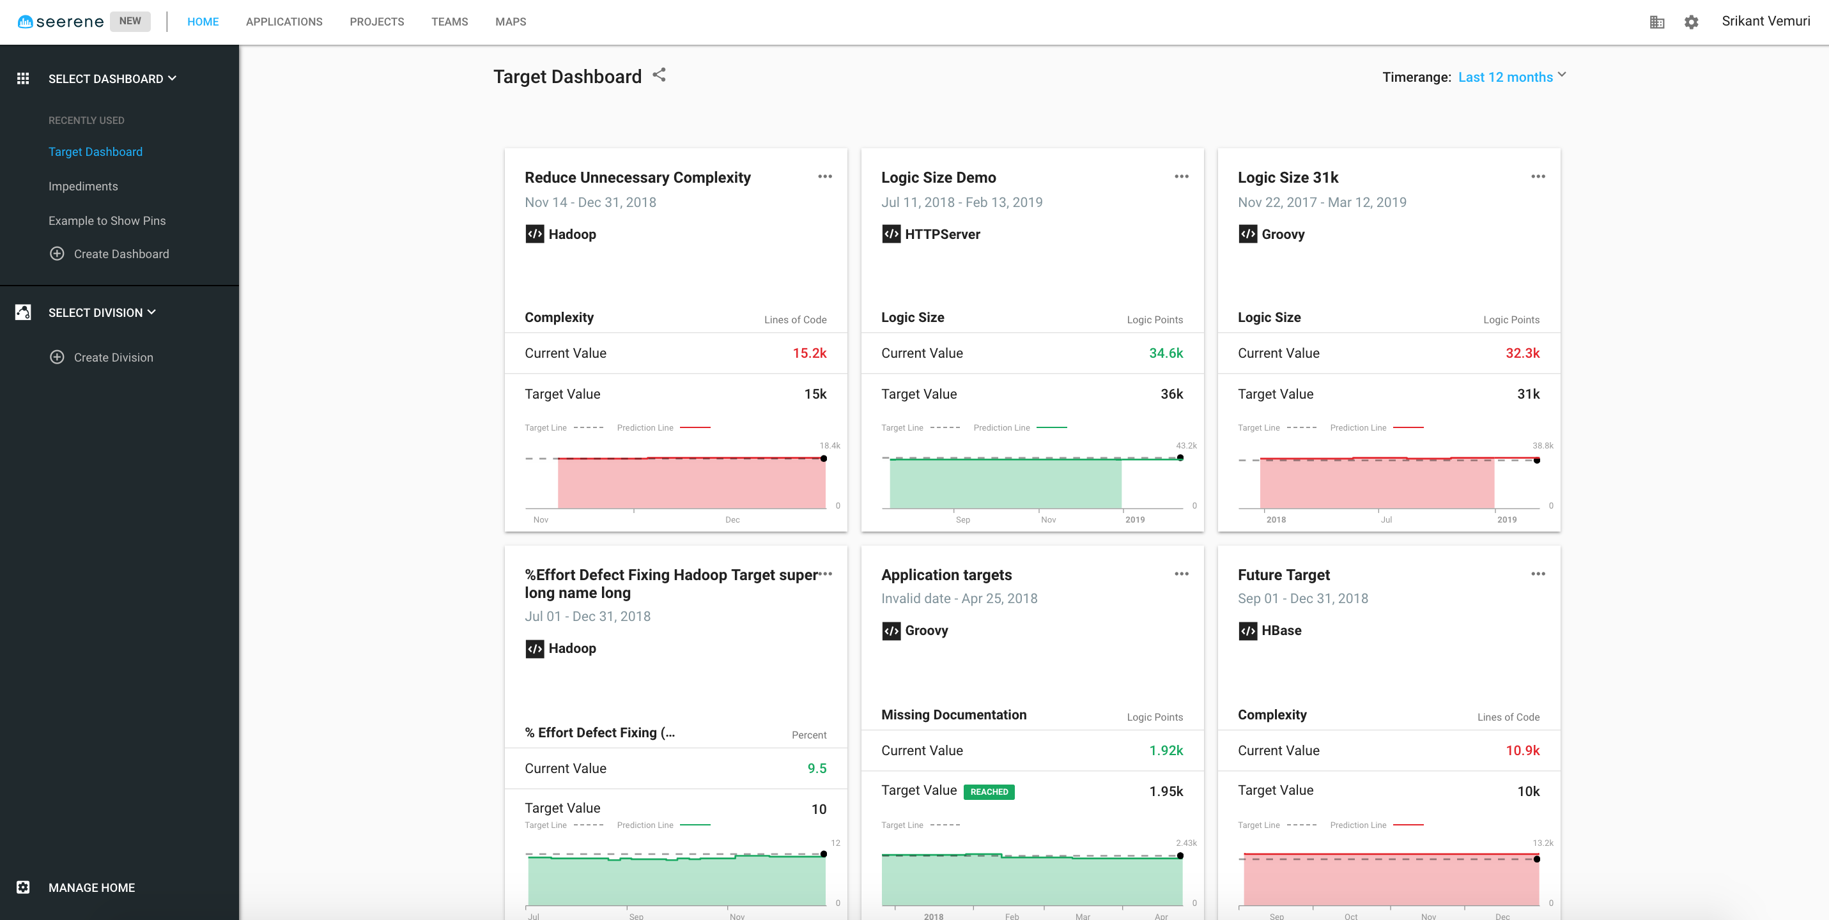
Task: Open the Impediments dashboard link
Action: coord(83,187)
